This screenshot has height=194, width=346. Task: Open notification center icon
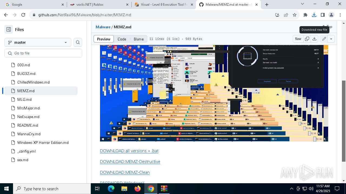point(337,189)
